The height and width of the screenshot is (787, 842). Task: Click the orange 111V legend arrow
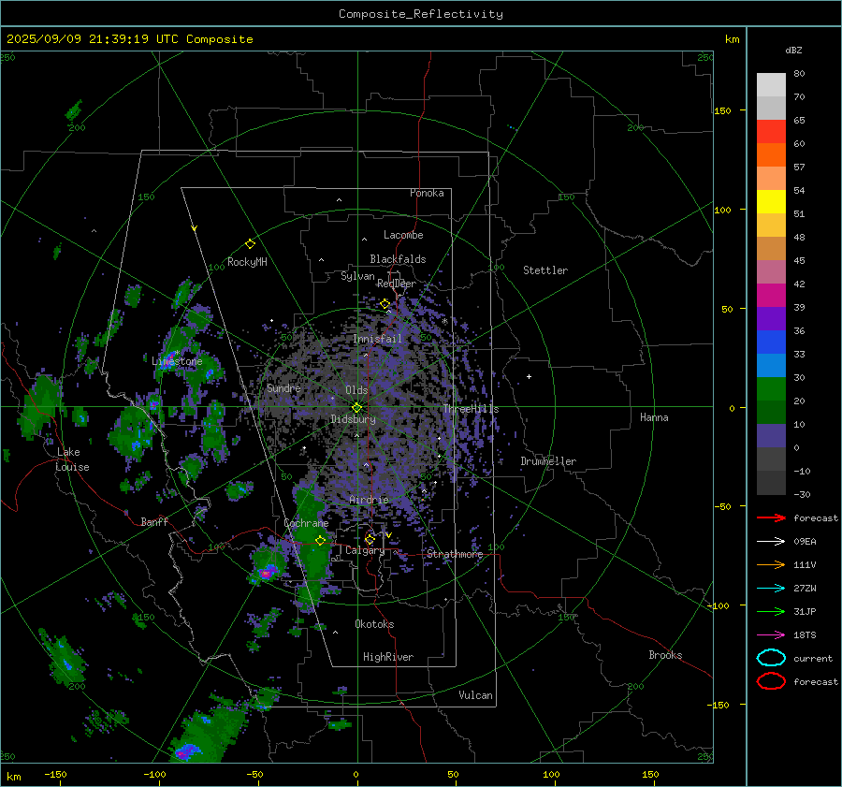(771, 564)
